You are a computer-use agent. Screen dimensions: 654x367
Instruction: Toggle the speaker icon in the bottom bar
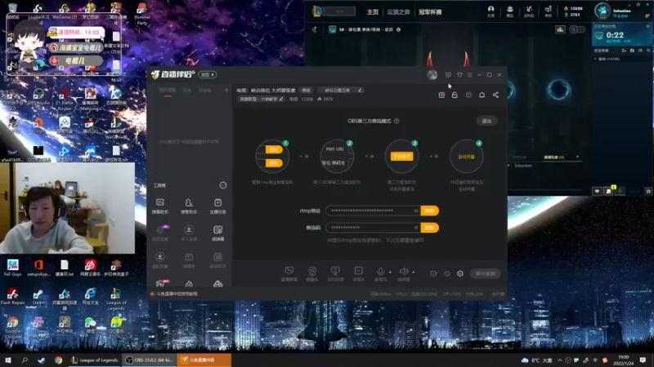coord(403,272)
